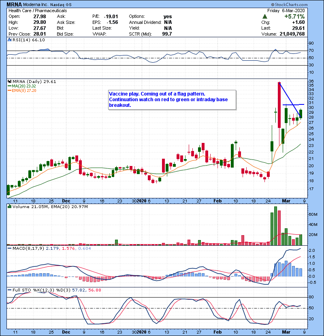Click the High value 29.80

pyautogui.click(x=40, y=22)
